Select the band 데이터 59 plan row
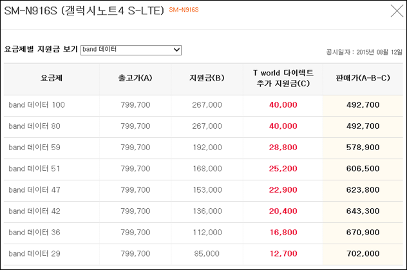The image size is (407, 270). 203,148
